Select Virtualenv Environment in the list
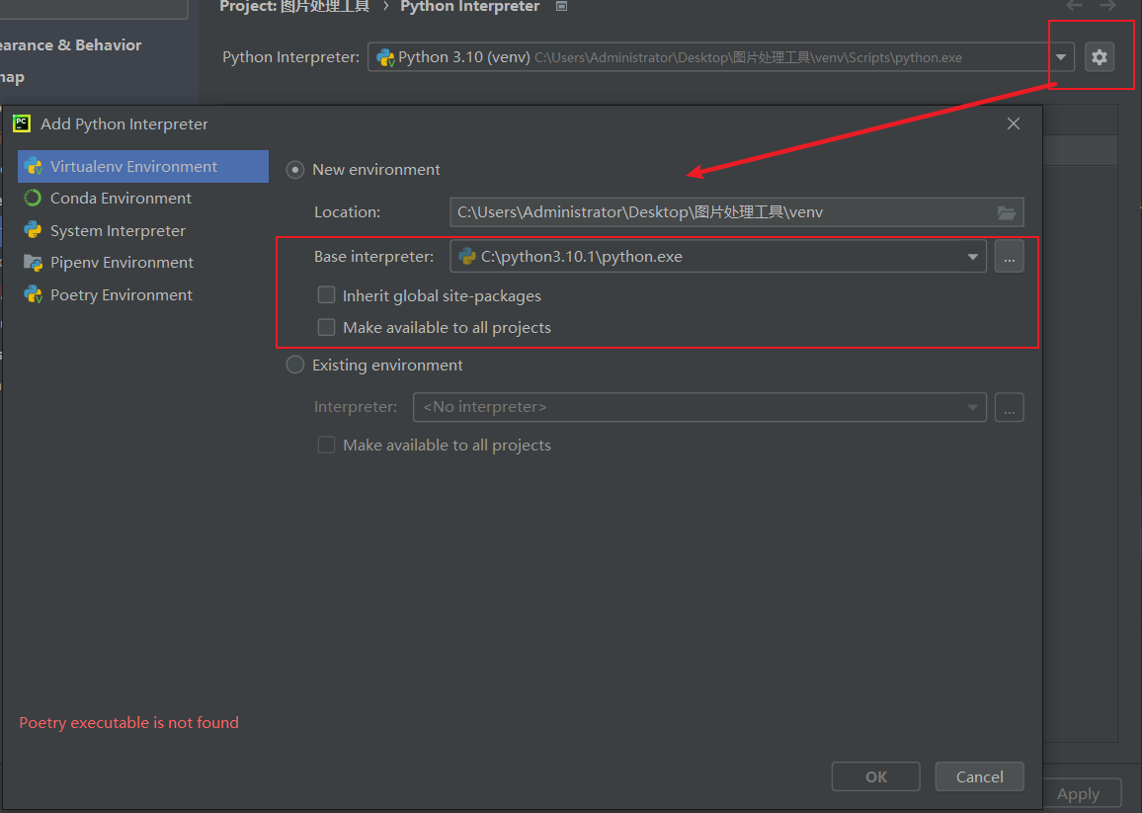The width and height of the screenshot is (1142, 813). [143, 166]
